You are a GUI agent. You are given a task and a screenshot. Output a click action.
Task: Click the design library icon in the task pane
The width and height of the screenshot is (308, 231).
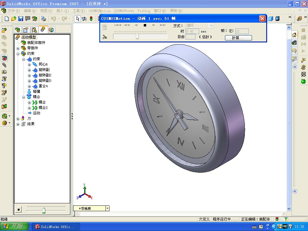[x=294, y=43]
